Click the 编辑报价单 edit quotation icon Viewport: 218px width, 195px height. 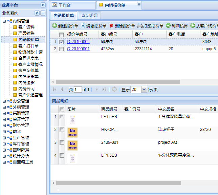pyautogui.click(x=83, y=26)
